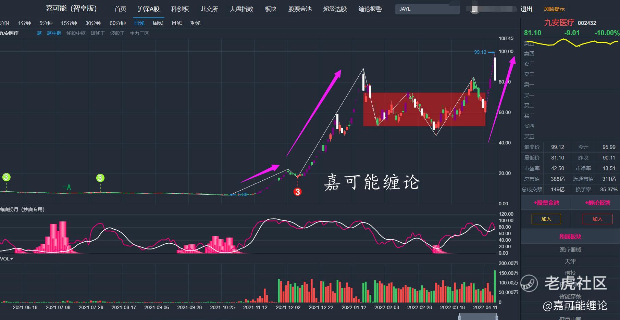Click the 流通市值 value 311亿
This screenshot has height=320, width=620.
tap(609, 179)
